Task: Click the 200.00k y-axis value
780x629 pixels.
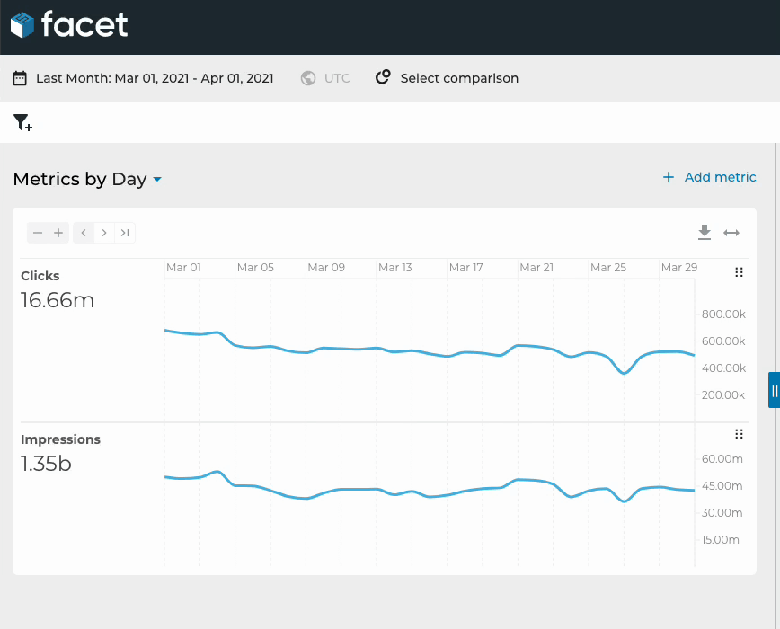Action: coord(723,395)
